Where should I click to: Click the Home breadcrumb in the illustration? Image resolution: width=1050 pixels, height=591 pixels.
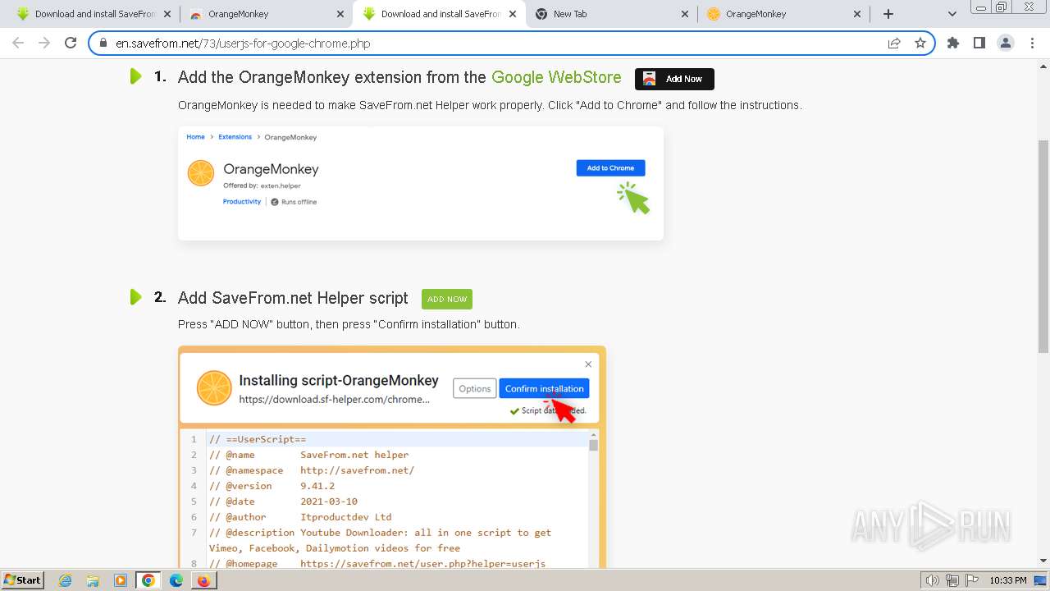point(195,137)
